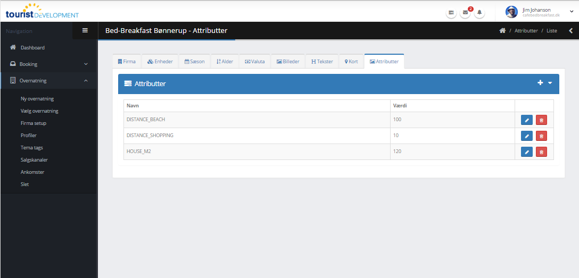This screenshot has height=278, width=579.
Task: Open the notifications bell icon
Action: coord(479,12)
